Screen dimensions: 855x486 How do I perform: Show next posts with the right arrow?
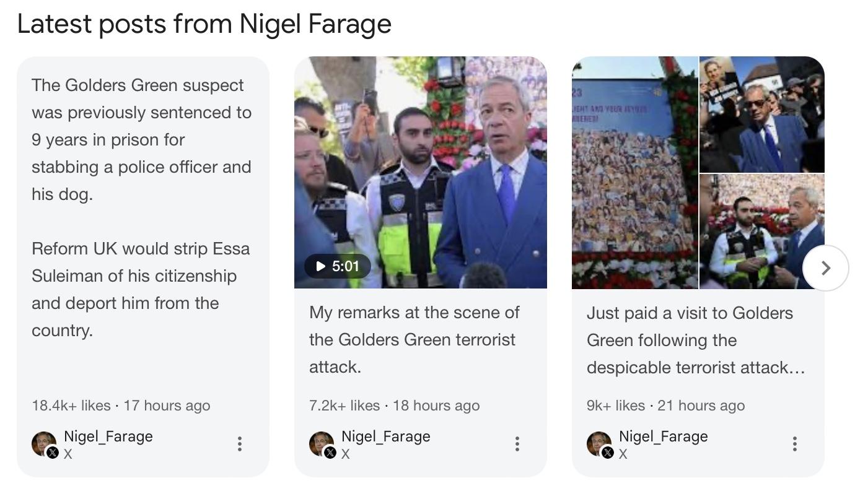(x=825, y=267)
